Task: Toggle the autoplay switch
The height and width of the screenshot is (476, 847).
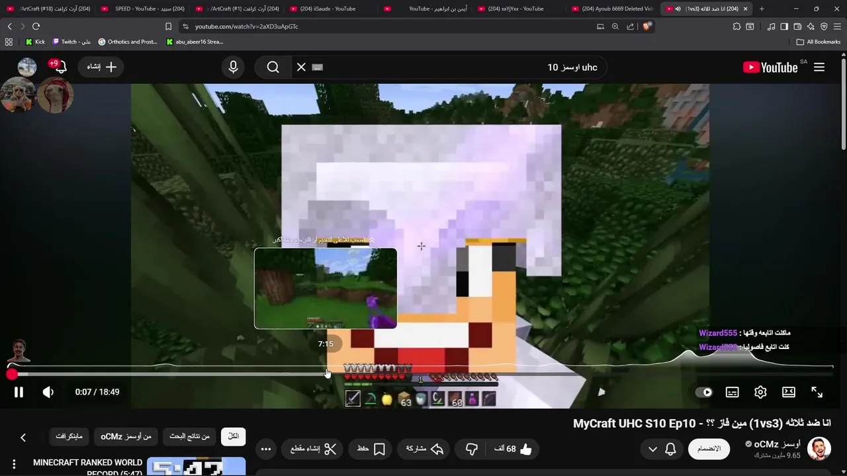Action: click(704, 392)
